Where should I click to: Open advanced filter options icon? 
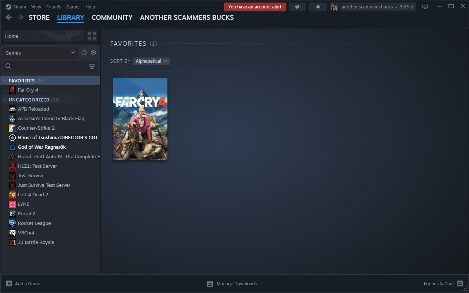92,66
